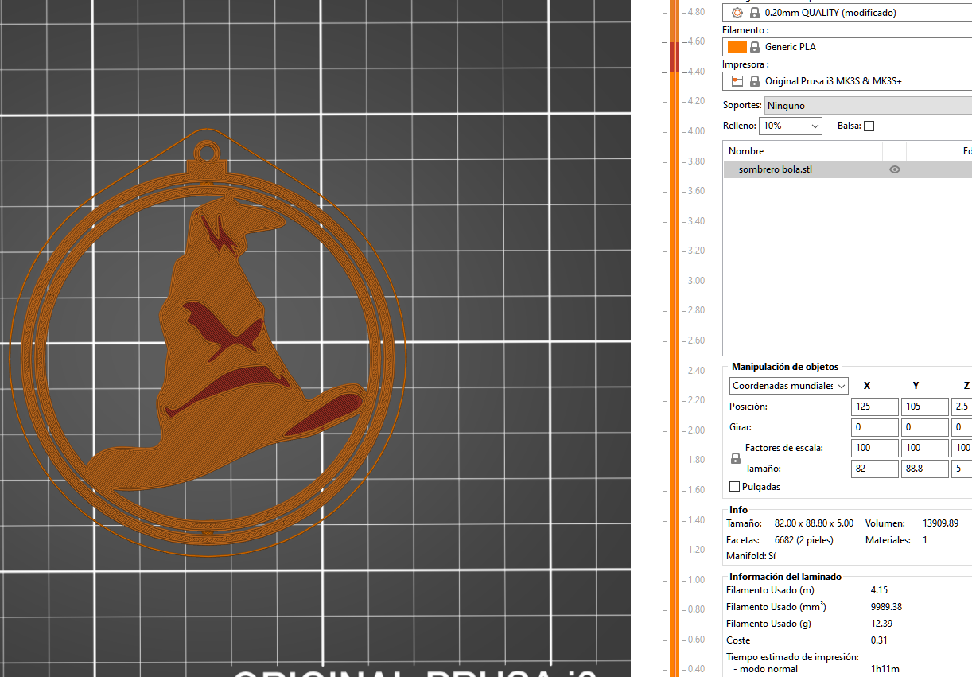The width and height of the screenshot is (972, 677).
Task: Open the Generic PLA filament dropdown
Action: click(x=848, y=47)
